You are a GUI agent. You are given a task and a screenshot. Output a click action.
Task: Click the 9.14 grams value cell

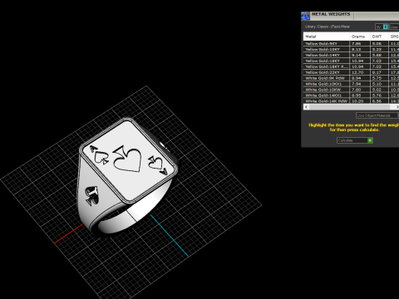point(360,55)
